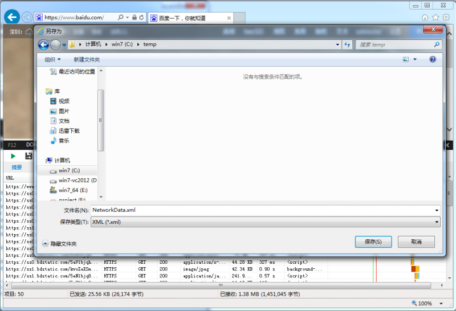Click the temp breadcrumb in path

click(150, 44)
